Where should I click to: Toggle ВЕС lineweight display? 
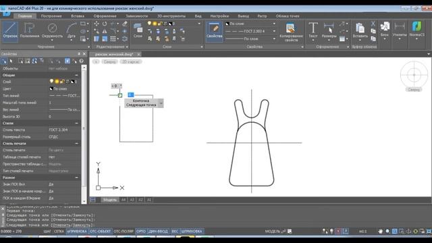[x=175, y=231]
